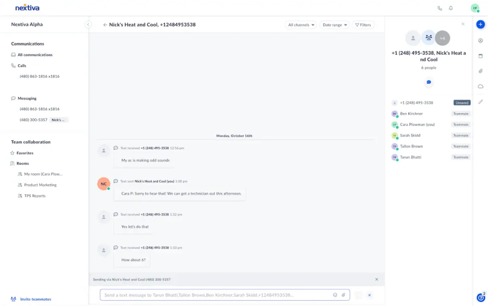Screen dimensions: 488x306
Task: Open Messaging line (480) 863-1816 x1816
Action: [40, 109]
